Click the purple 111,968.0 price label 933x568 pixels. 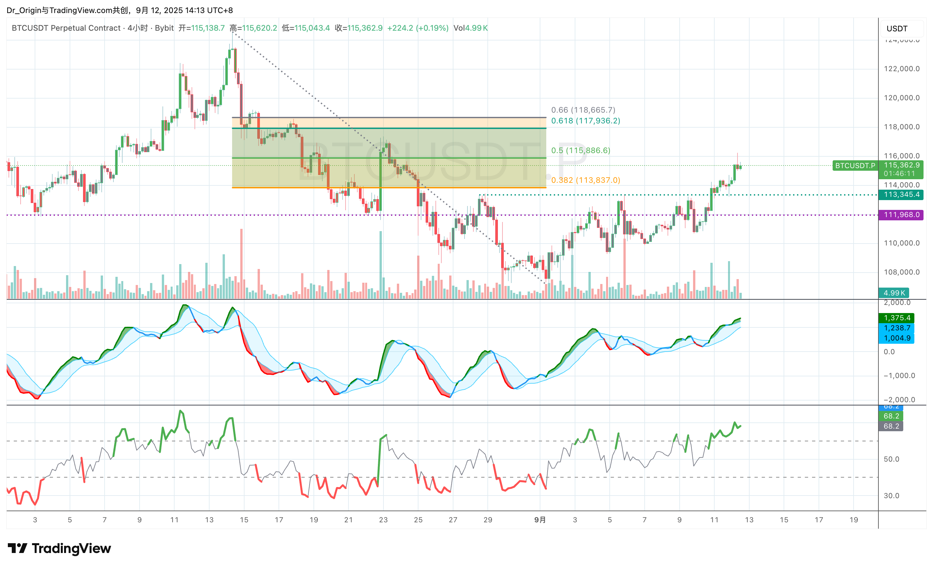coord(901,215)
